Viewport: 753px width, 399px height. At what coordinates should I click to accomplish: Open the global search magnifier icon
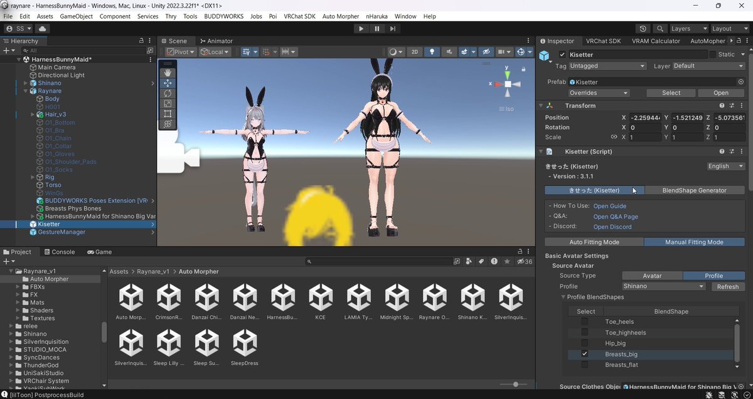click(660, 28)
